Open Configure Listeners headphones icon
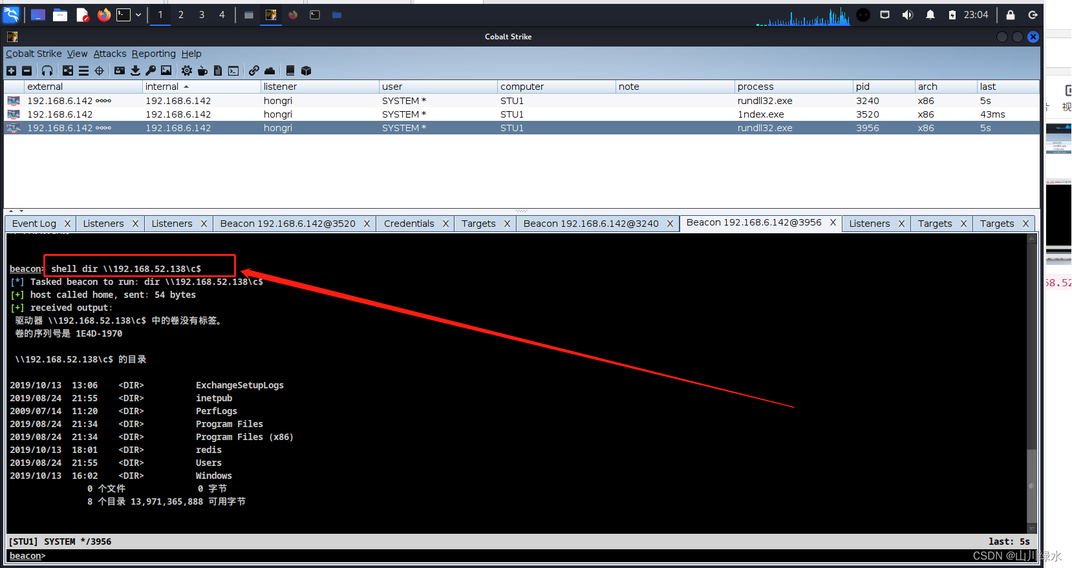The height and width of the screenshot is (568, 1072). point(47,70)
